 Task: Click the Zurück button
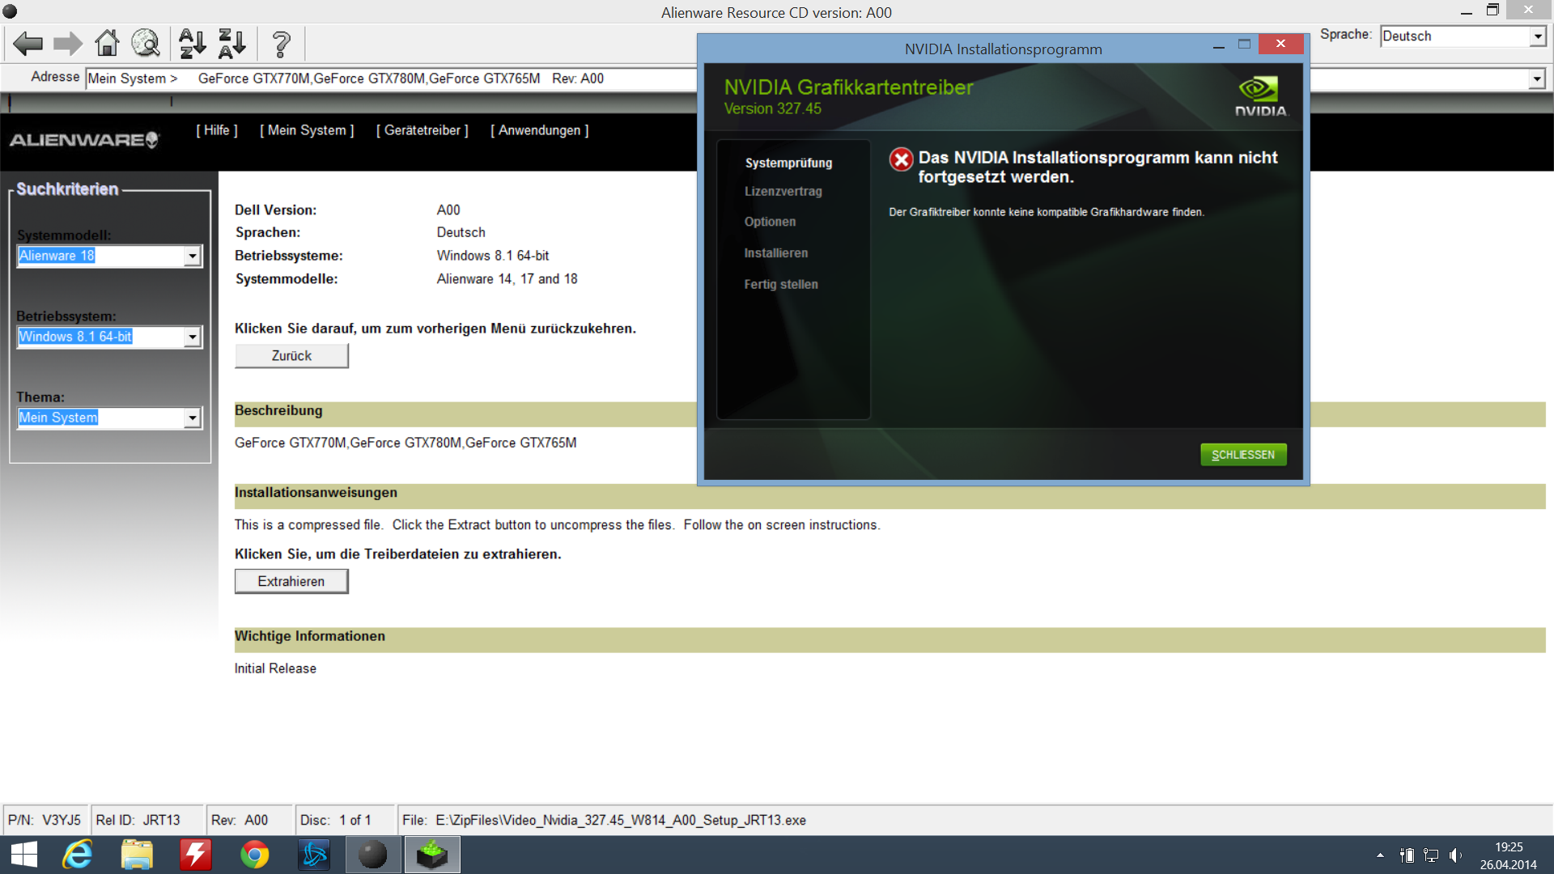pyautogui.click(x=291, y=356)
